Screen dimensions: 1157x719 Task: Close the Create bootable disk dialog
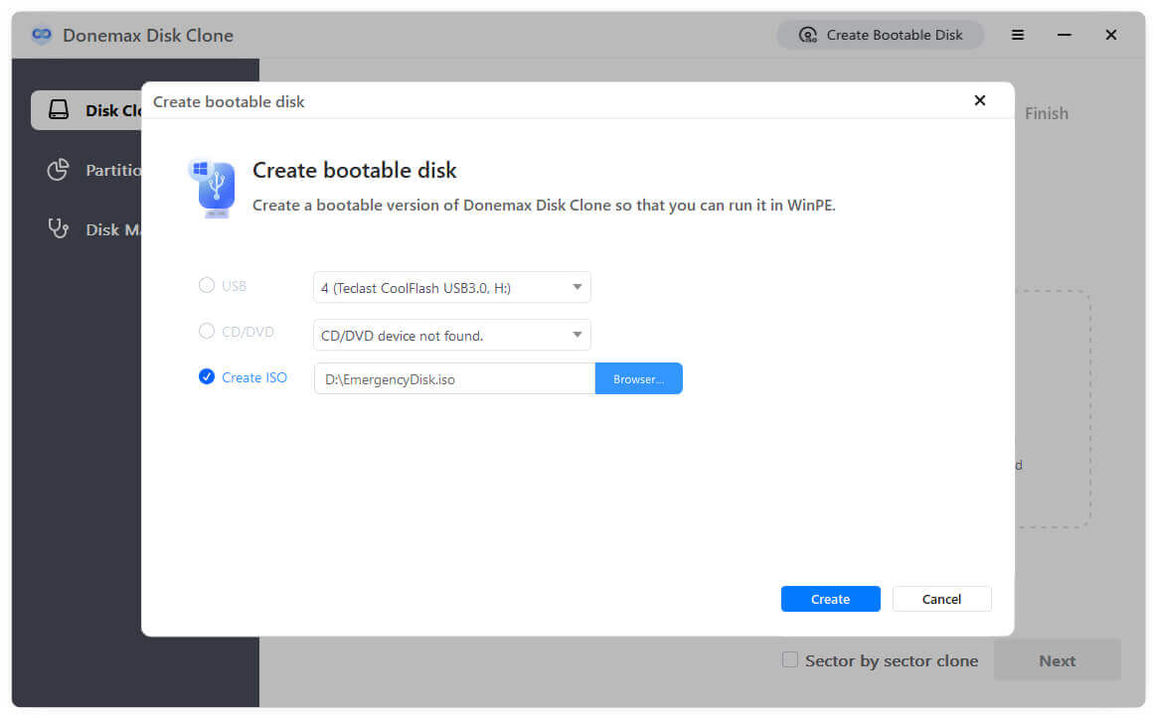980,100
